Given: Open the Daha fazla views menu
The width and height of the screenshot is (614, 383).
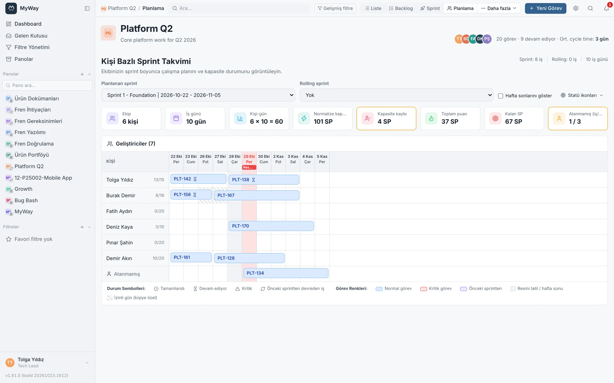Looking at the screenshot, I should tap(499, 8).
